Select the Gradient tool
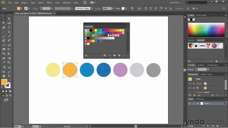228x128 pixels. [9, 58]
